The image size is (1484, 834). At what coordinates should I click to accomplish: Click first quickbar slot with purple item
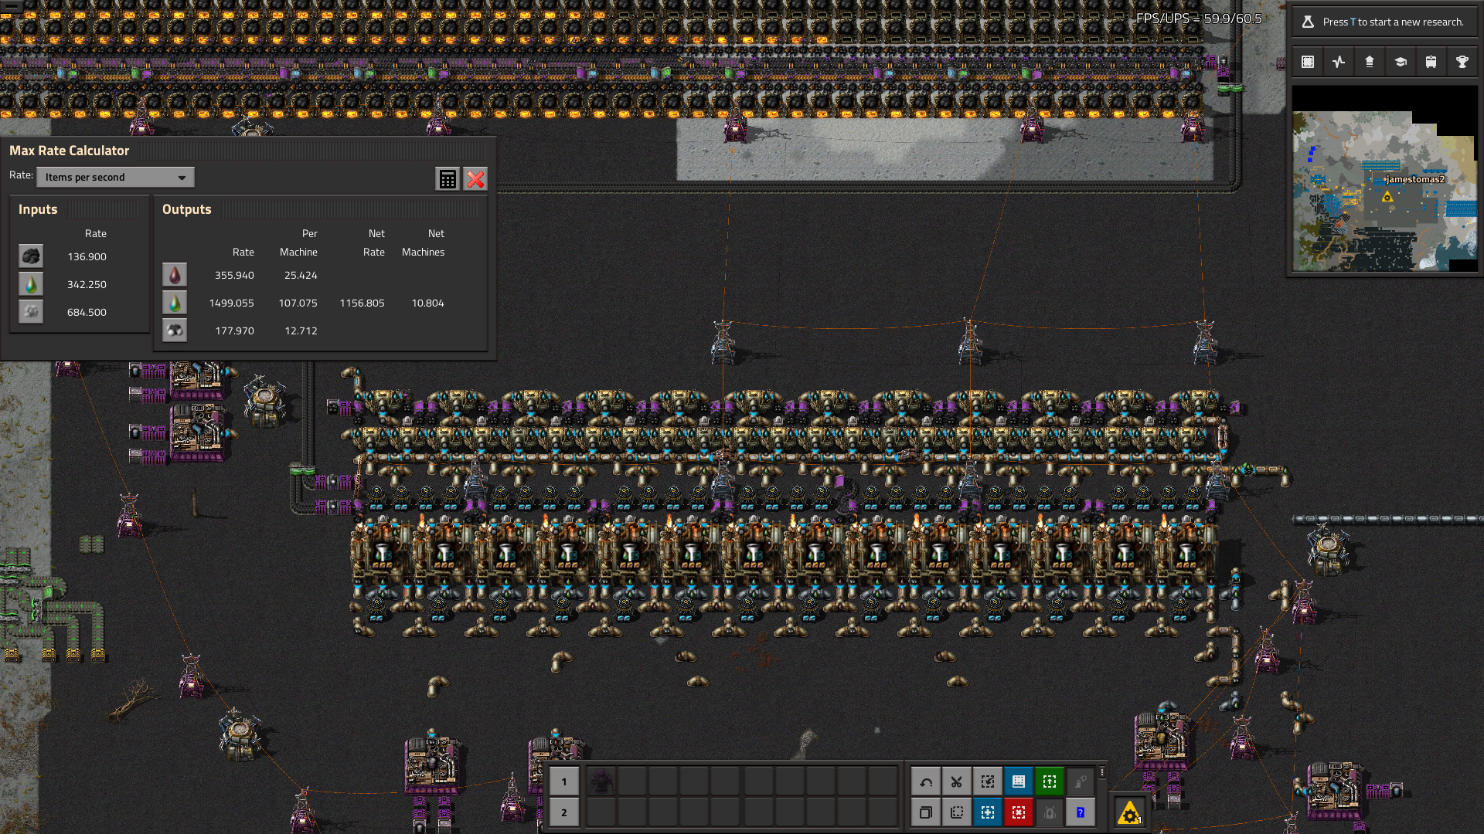point(601,781)
